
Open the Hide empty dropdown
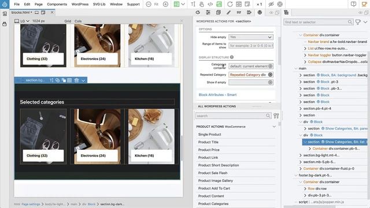pyautogui.click(x=251, y=37)
